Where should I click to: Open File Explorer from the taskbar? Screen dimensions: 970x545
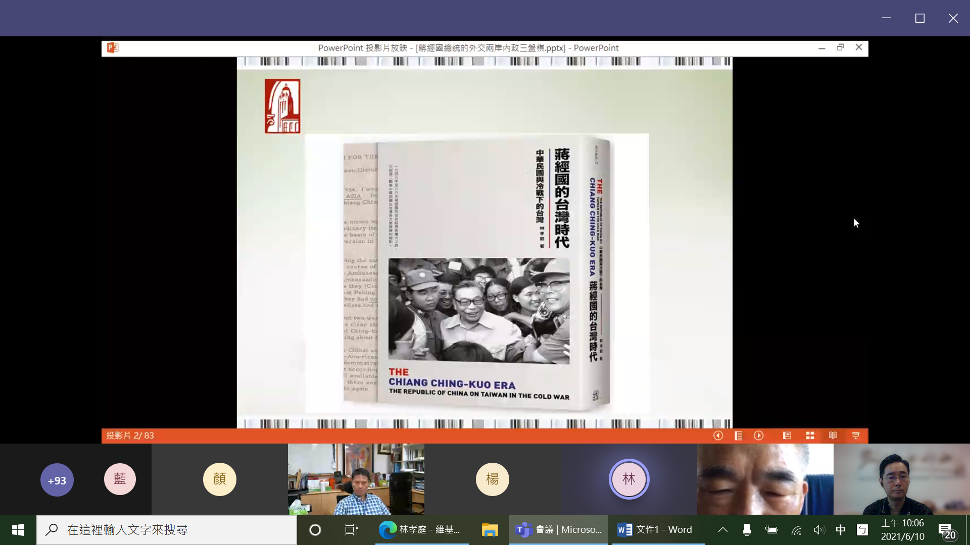pos(490,530)
